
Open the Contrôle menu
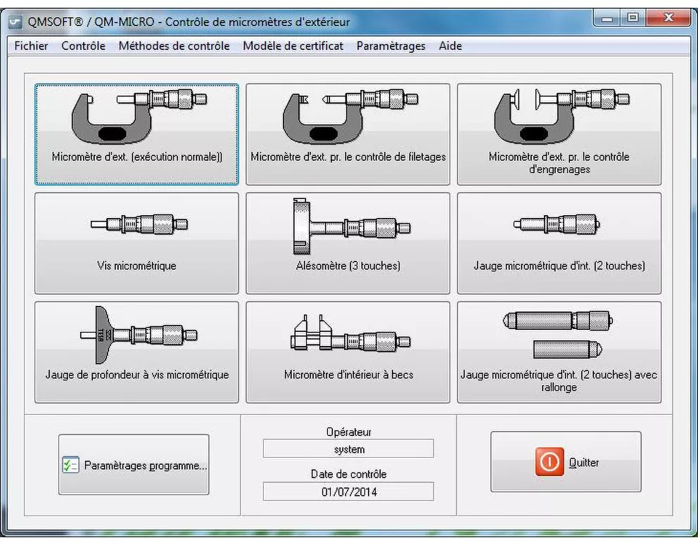pos(83,46)
